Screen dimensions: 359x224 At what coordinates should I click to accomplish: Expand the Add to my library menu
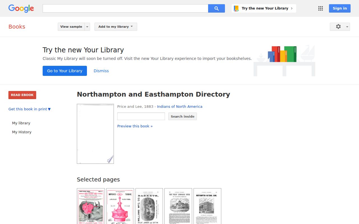pos(116,27)
